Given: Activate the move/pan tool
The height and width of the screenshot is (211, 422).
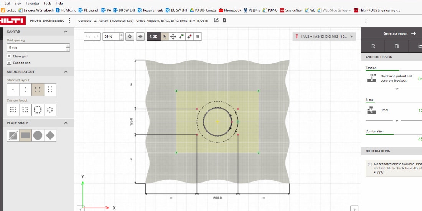Looking at the screenshot, I should [173, 36].
